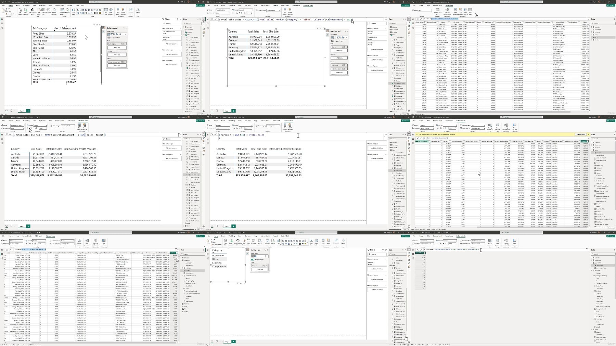Open Measure tools tab in Total Bike Sales window
616x346 pixels.
[308, 5]
